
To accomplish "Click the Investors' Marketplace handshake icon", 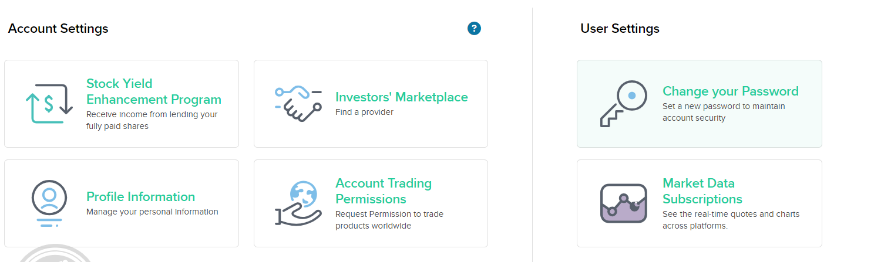I will pyautogui.click(x=298, y=104).
